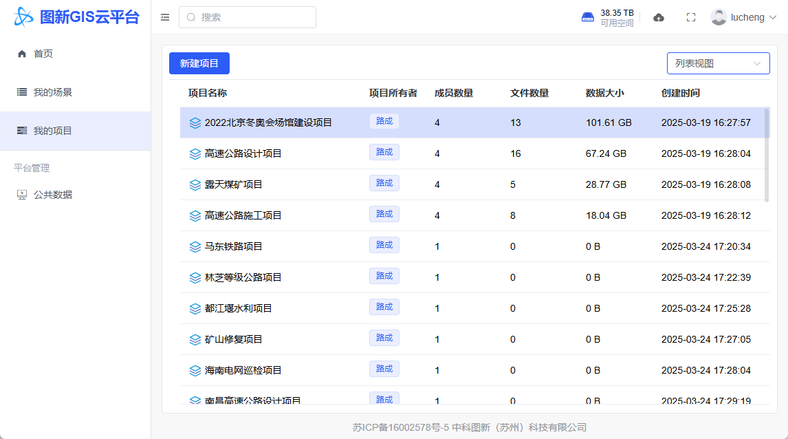Viewport: 788px width, 439px height.
Task: Open the 高速公路设计项目 project
Action: click(243, 153)
